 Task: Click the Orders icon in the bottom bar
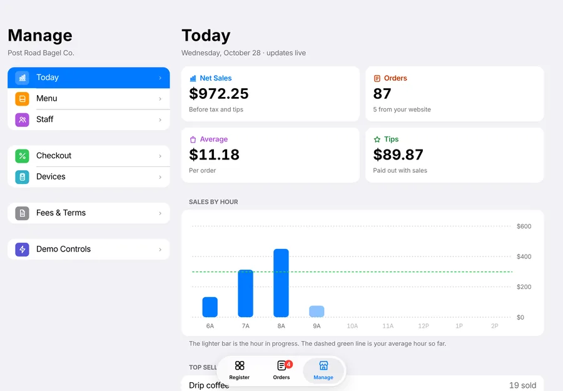click(282, 365)
